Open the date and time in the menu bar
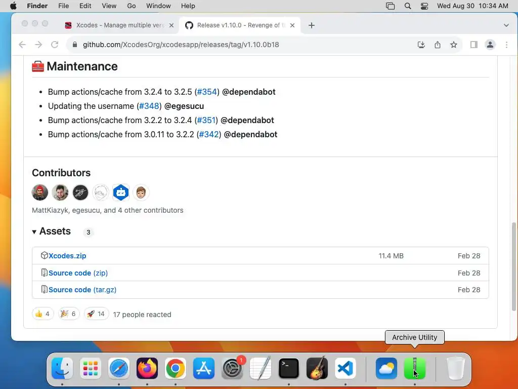Viewport: 518px width, 389px height. (472, 6)
